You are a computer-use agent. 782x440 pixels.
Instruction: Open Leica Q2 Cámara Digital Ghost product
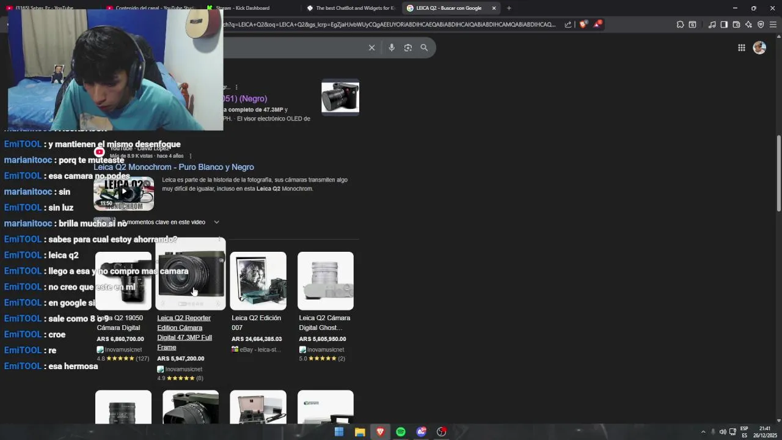[324, 323]
